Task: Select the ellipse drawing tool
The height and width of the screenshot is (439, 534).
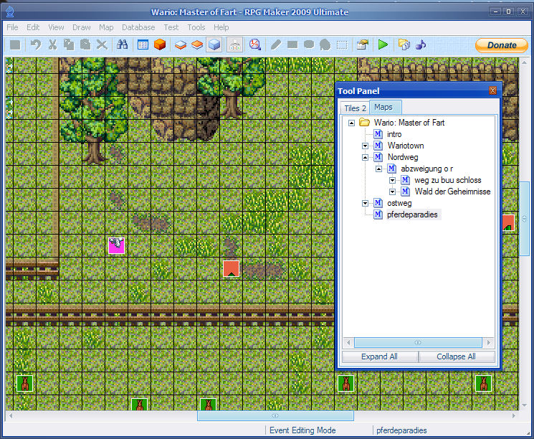Action: [x=309, y=44]
